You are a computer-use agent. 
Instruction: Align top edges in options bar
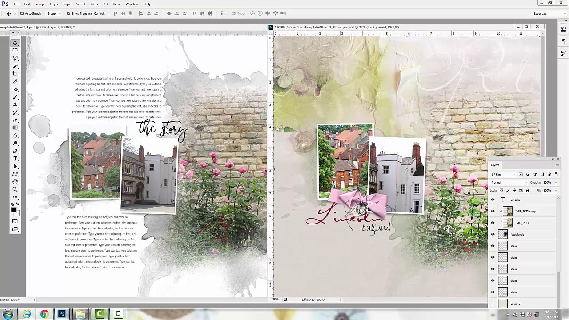[116, 13]
